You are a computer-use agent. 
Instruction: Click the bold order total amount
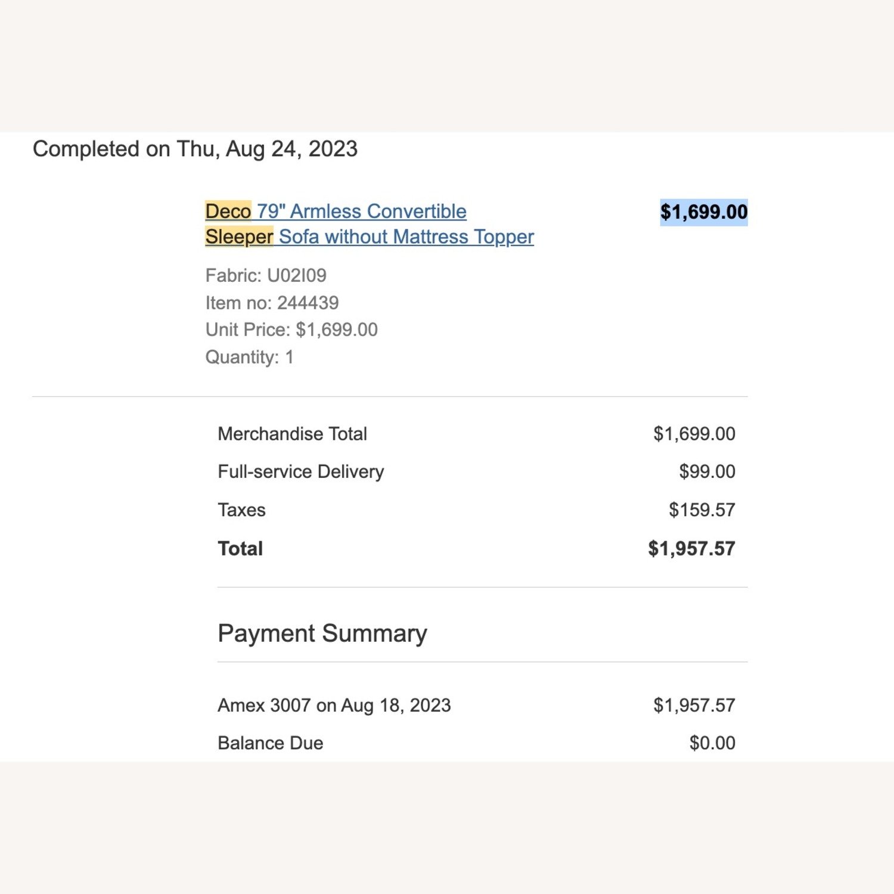691,548
